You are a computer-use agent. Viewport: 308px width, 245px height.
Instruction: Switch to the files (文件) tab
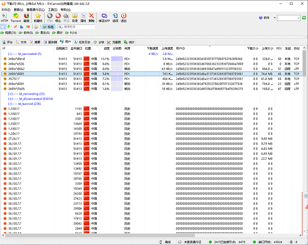coord(21,42)
